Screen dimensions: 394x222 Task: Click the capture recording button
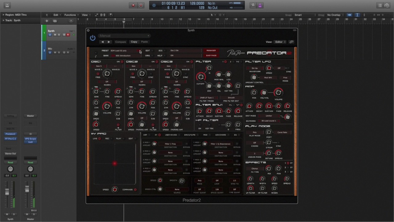tap(141, 5)
